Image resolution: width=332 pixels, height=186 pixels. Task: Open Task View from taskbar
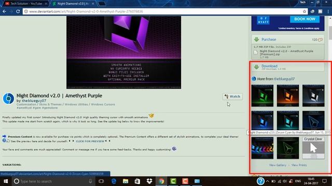(101, 181)
